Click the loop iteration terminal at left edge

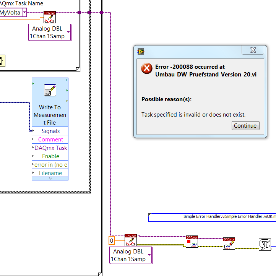pyautogui.click(x=2, y=61)
